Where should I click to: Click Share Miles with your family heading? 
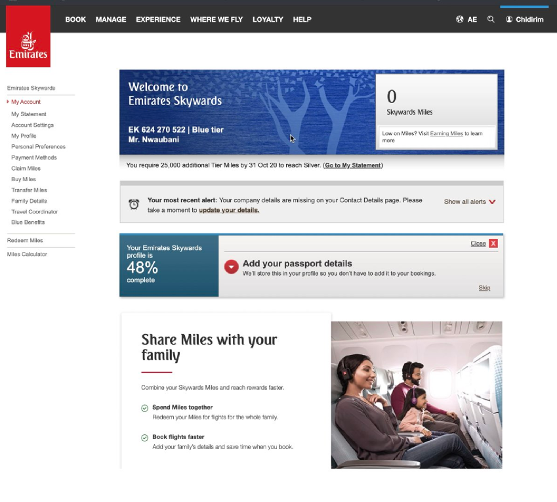pos(209,347)
